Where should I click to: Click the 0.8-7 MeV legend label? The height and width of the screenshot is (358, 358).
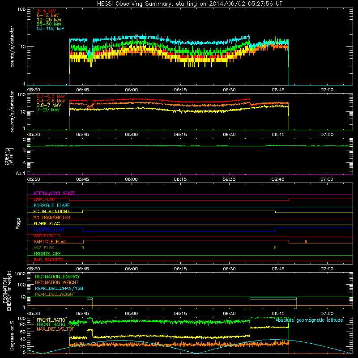[x=49, y=105]
